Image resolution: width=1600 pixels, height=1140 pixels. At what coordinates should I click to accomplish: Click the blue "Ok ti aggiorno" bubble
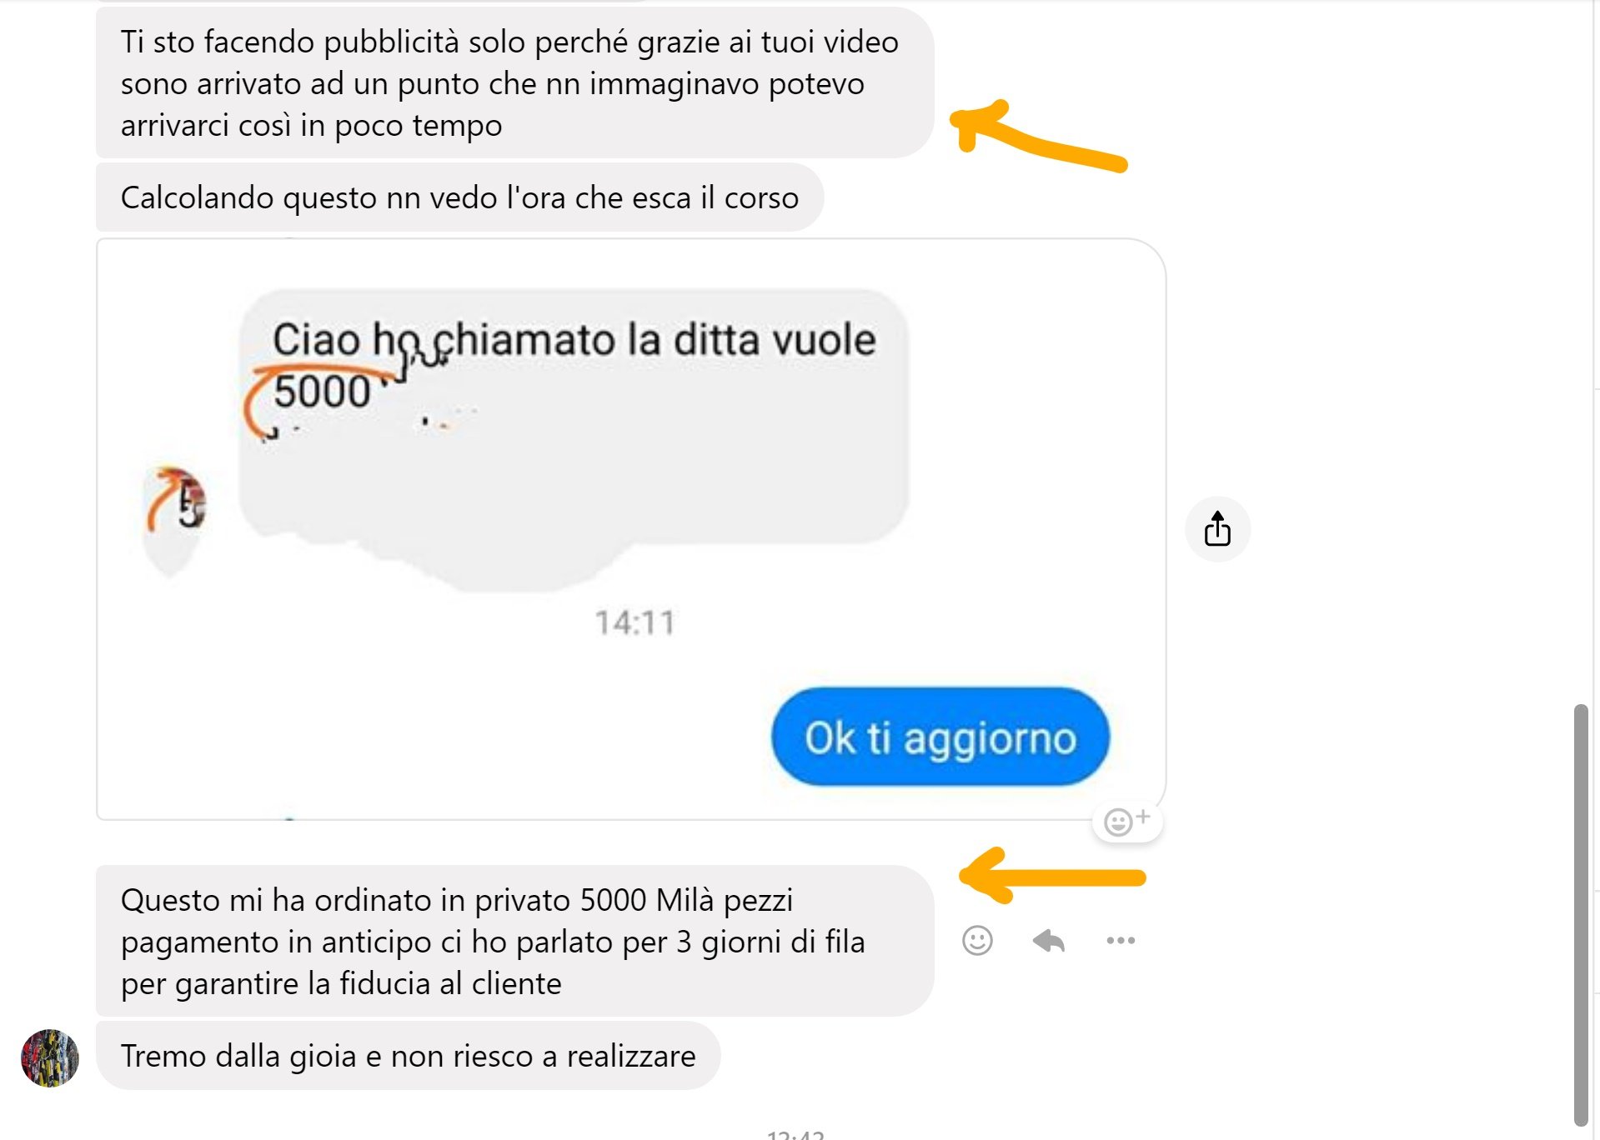(940, 737)
